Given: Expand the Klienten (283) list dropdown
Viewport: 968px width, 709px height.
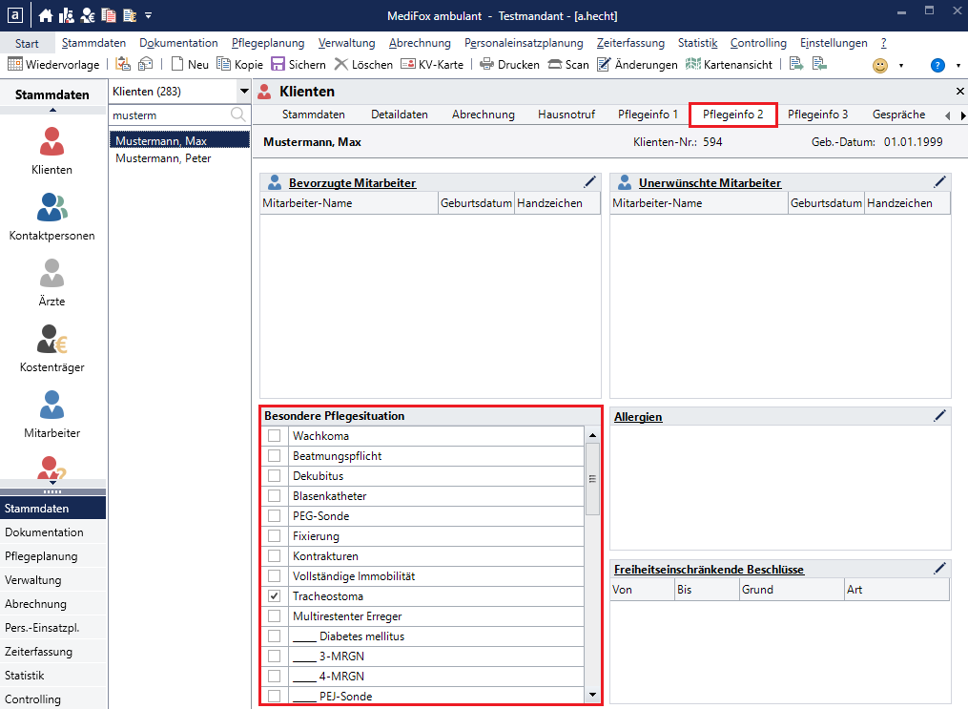Looking at the screenshot, I should click(242, 91).
